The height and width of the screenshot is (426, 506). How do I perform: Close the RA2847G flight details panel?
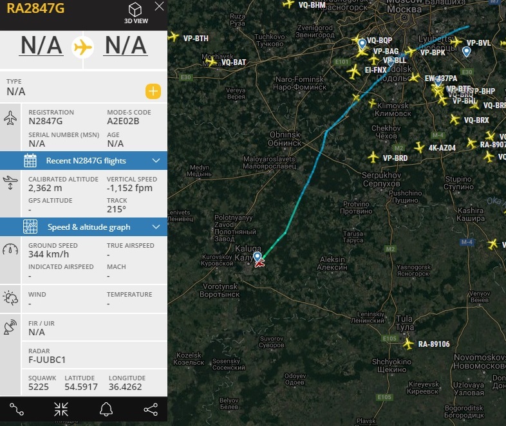click(x=159, y=6)
